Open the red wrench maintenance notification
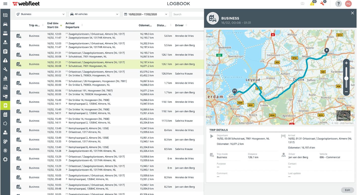Screen dimensions: 358x195 pos(323,4)
